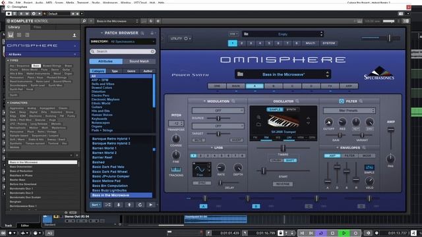Toggle the INVERT button in modulation
Viewport: 422px width, 237px height.
pos(236,140)
